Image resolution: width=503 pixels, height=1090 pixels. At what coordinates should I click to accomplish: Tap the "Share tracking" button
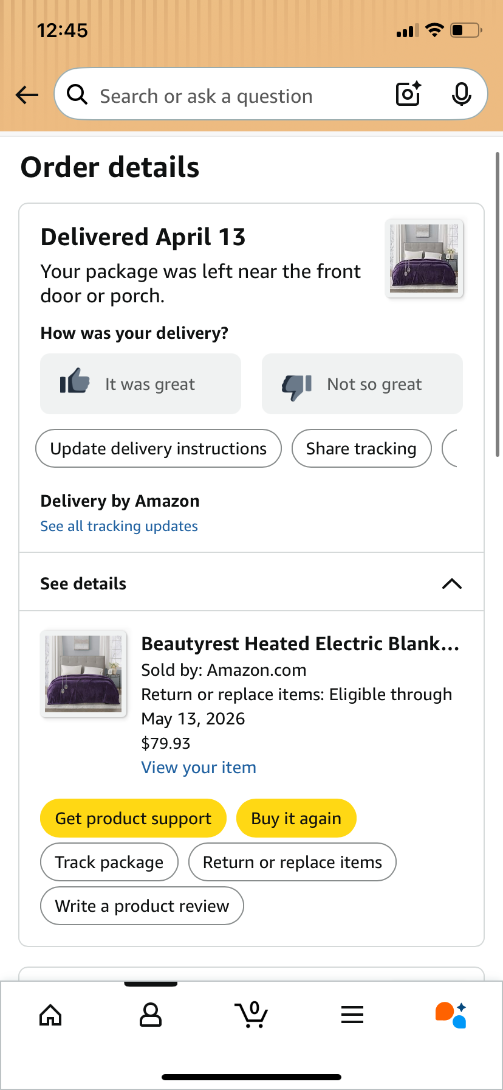click(x=361, y=449)
